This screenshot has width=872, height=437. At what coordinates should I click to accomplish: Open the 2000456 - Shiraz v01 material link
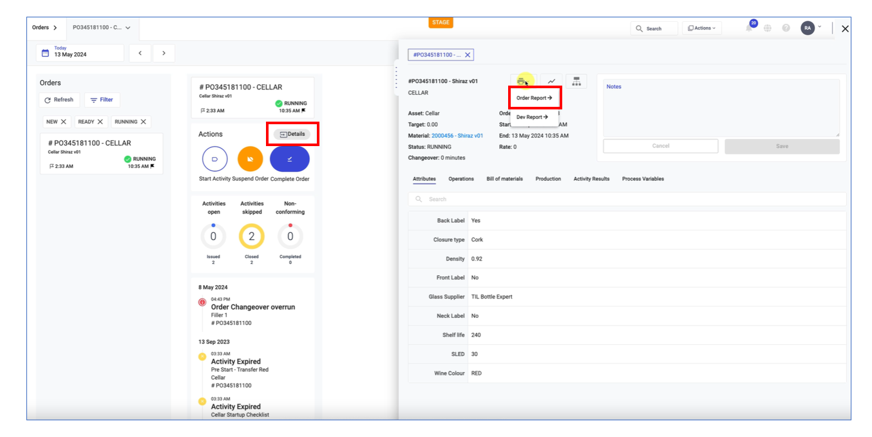457,136
